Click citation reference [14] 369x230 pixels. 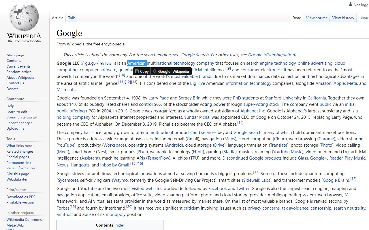(x=240, y=123)
